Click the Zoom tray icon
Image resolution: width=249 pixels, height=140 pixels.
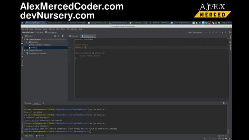coord(203,23)
